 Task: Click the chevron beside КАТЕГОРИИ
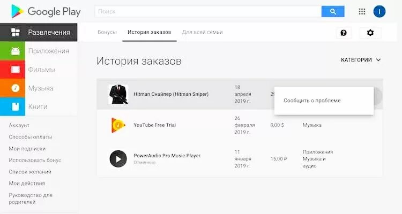point(378,60)
